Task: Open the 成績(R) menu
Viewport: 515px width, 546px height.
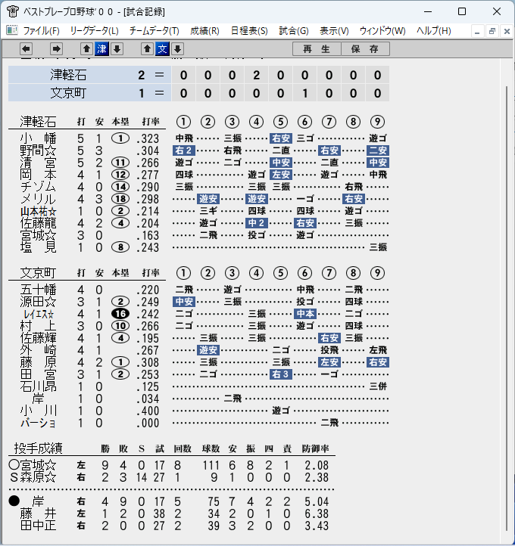Action: [x=204, y=31]
